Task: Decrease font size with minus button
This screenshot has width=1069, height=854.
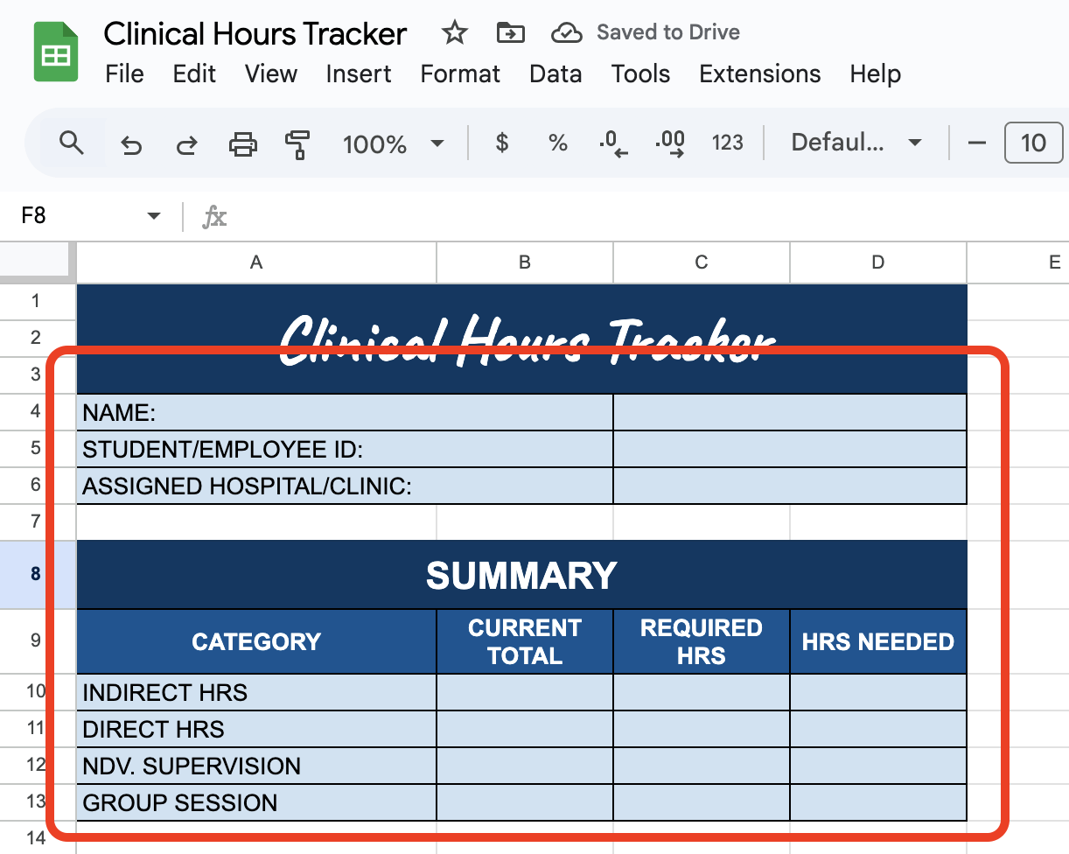Action: 977,143
